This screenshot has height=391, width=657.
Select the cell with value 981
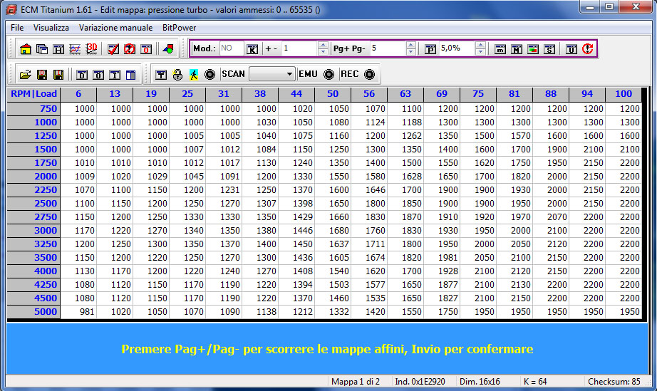coord(79,312)
